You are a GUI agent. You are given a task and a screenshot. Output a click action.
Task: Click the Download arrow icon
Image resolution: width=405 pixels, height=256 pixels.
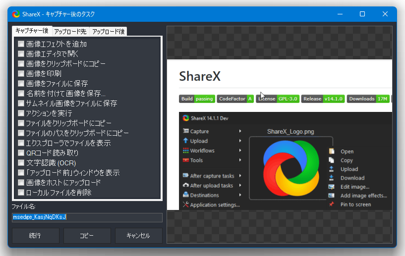point(332,178)
